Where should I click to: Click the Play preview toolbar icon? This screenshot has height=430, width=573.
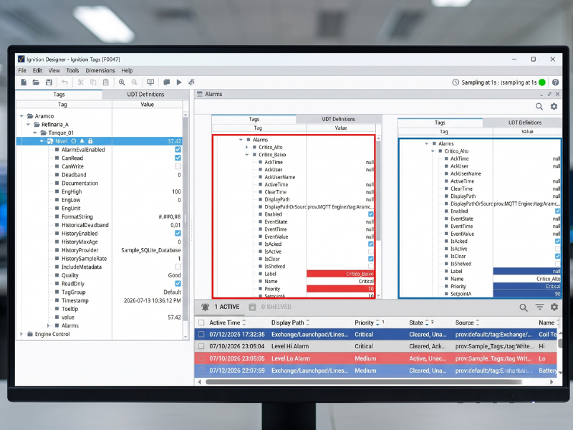[x=179, y=82]
